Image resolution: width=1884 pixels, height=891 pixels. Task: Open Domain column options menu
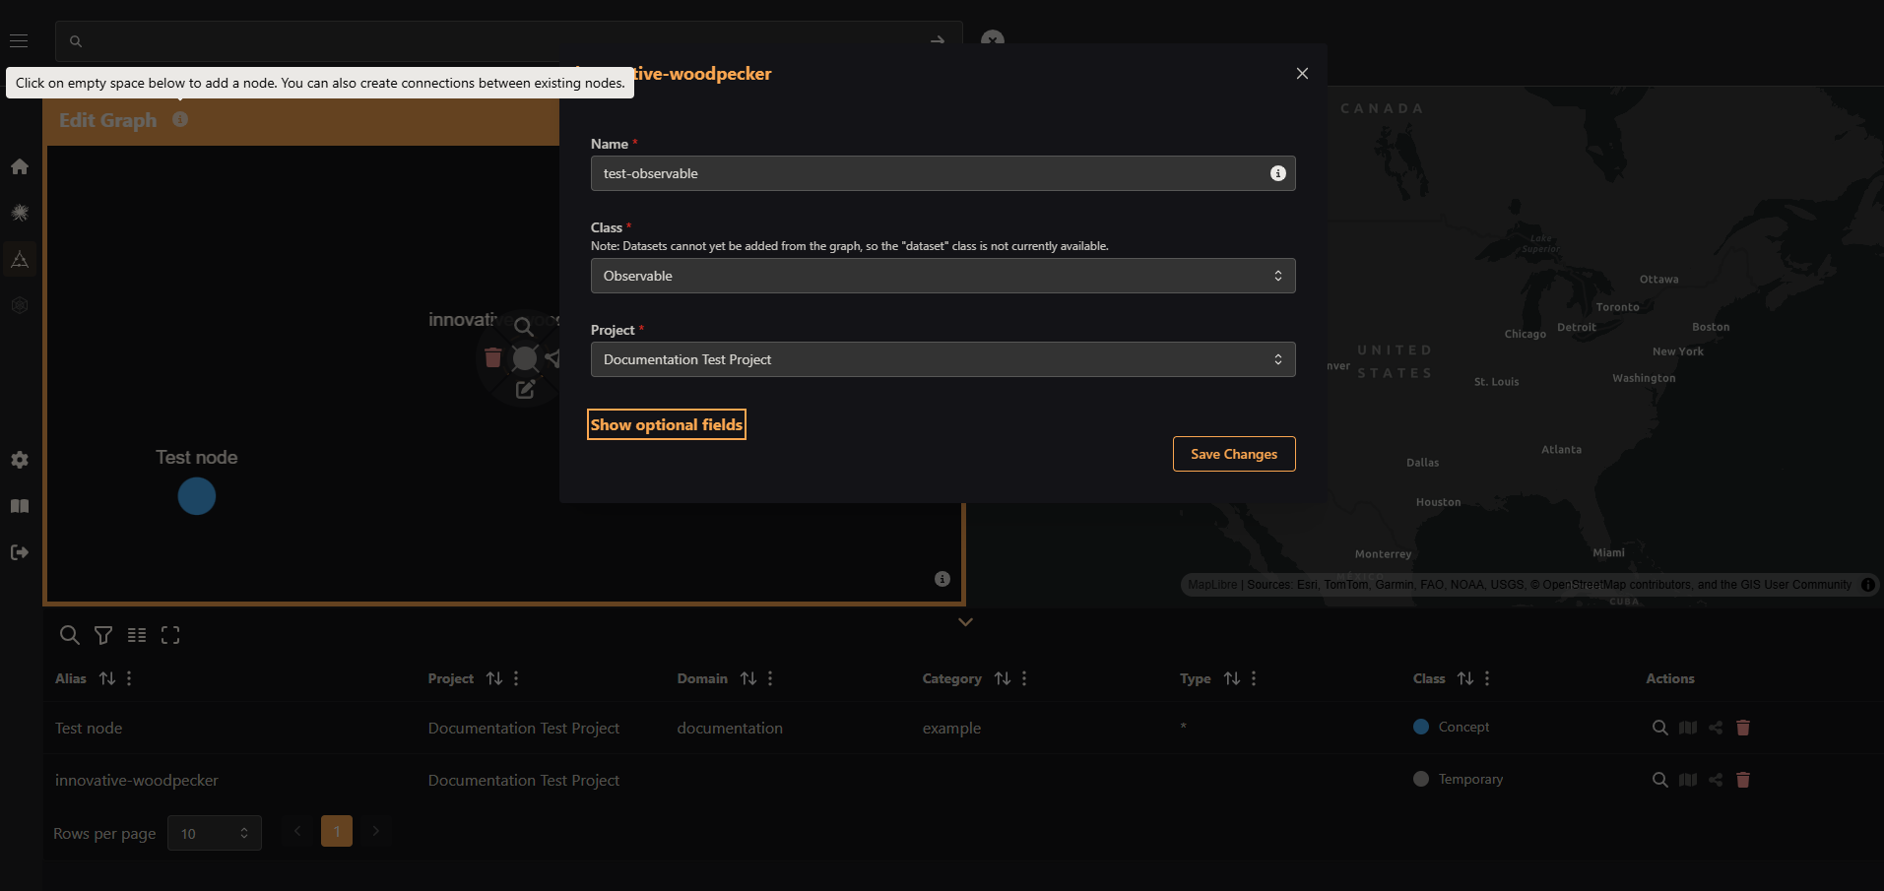point(770,678)
